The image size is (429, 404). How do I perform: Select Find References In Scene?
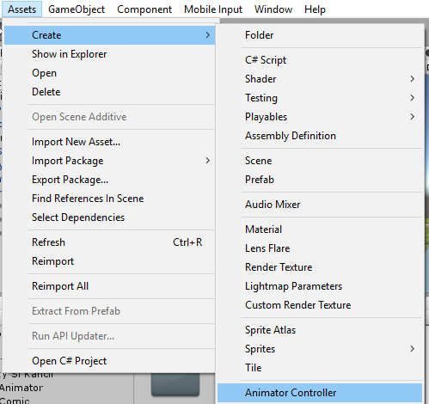109,199
